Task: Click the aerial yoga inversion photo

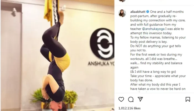Action: coord(57,56)
